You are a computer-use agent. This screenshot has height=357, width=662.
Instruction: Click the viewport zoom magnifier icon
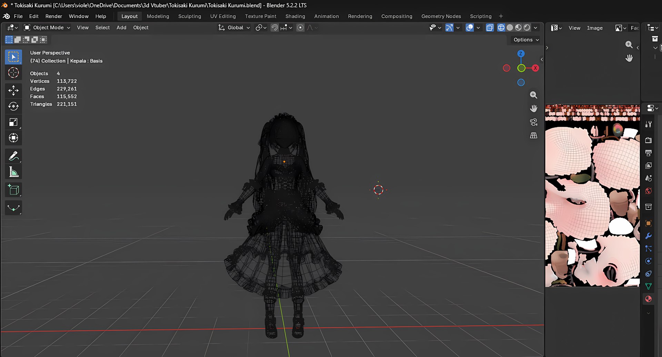(533, 95)
